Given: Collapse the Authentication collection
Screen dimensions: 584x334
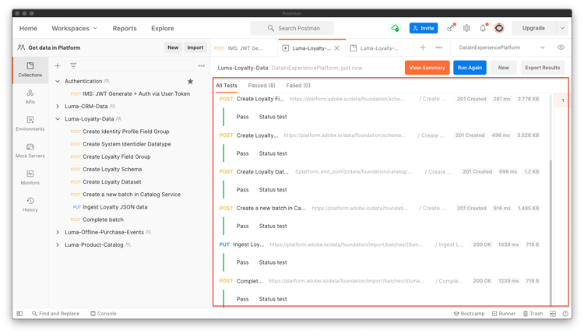Looking at the screenshot, I should [x=58, y=81].
